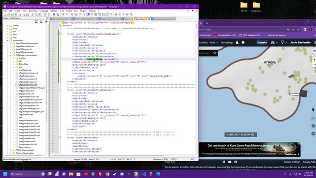
Task: Click the Save icon in Notepad++ toolbar
Action: coord(12,14)
